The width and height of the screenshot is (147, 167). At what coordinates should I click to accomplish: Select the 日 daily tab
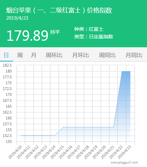point(6,55)
